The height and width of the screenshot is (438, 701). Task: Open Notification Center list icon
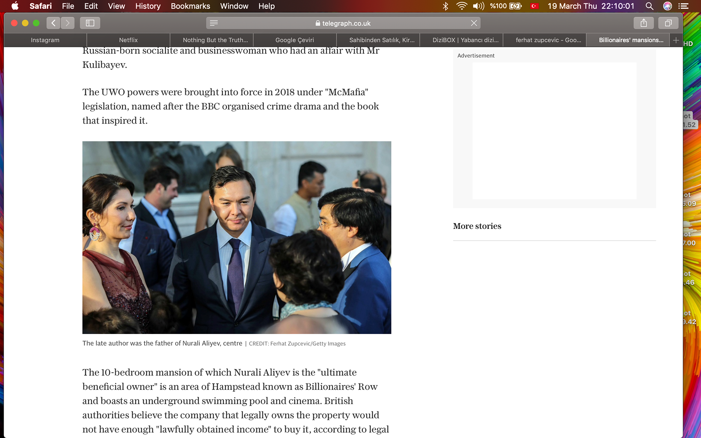click(683, 6)
